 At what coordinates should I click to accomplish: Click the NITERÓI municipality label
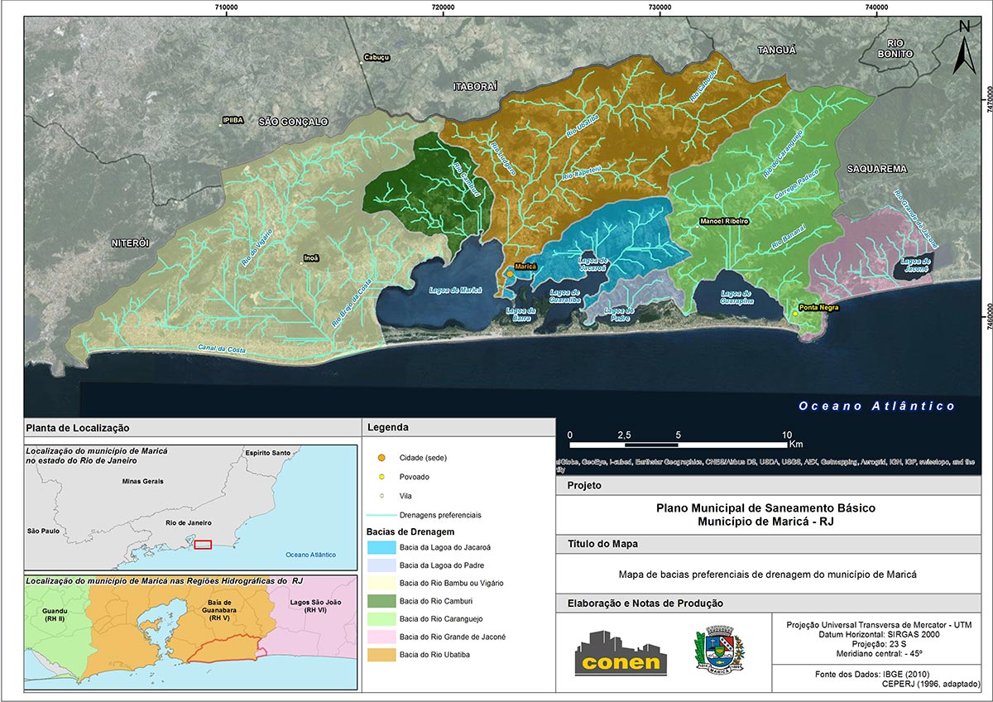[x=131, y=243]
